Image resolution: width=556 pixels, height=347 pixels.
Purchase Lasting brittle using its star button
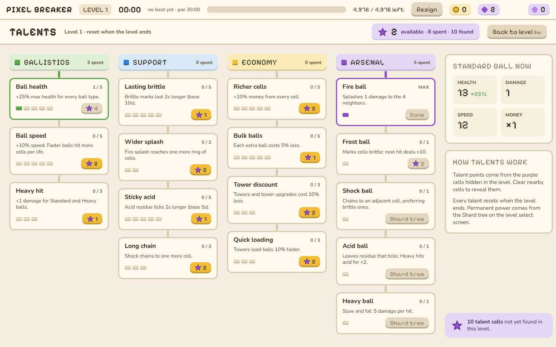(201, 115)
